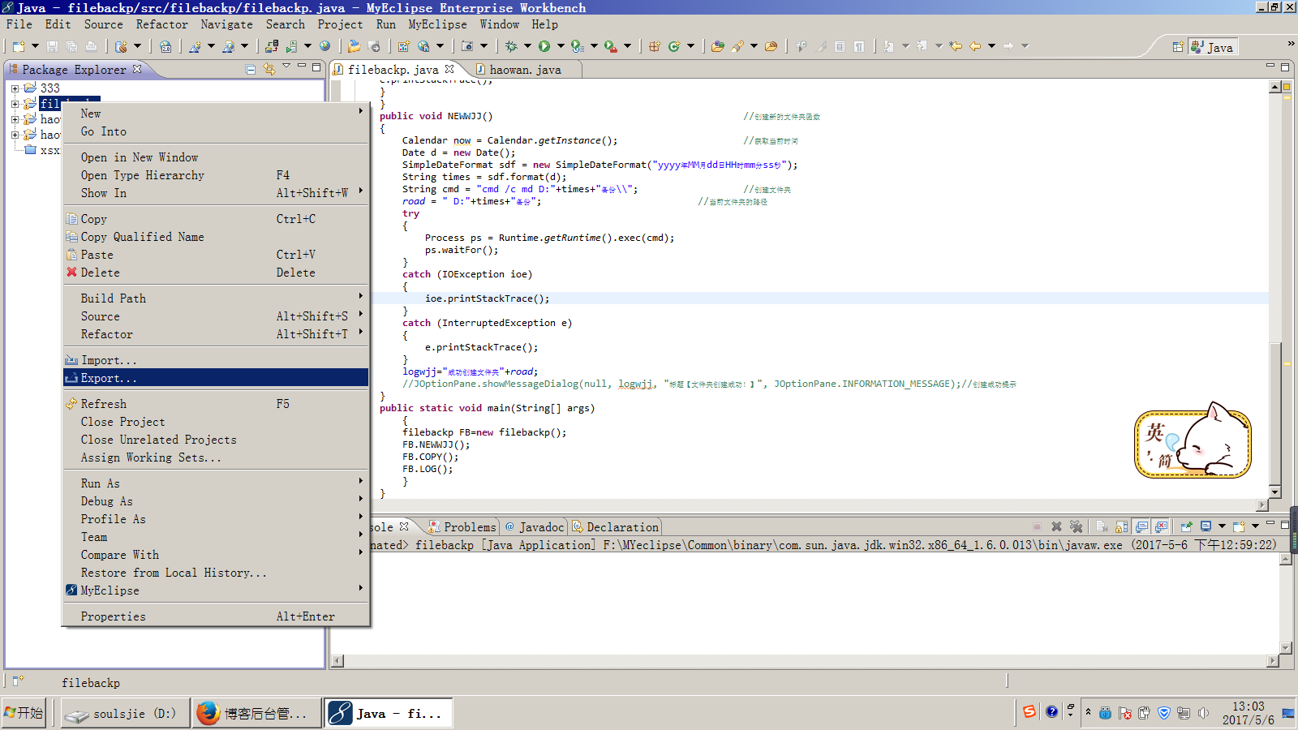Click the Open Perspective icon
1298x730 pixels.
pyautogui.click(x=1177, y=47)
